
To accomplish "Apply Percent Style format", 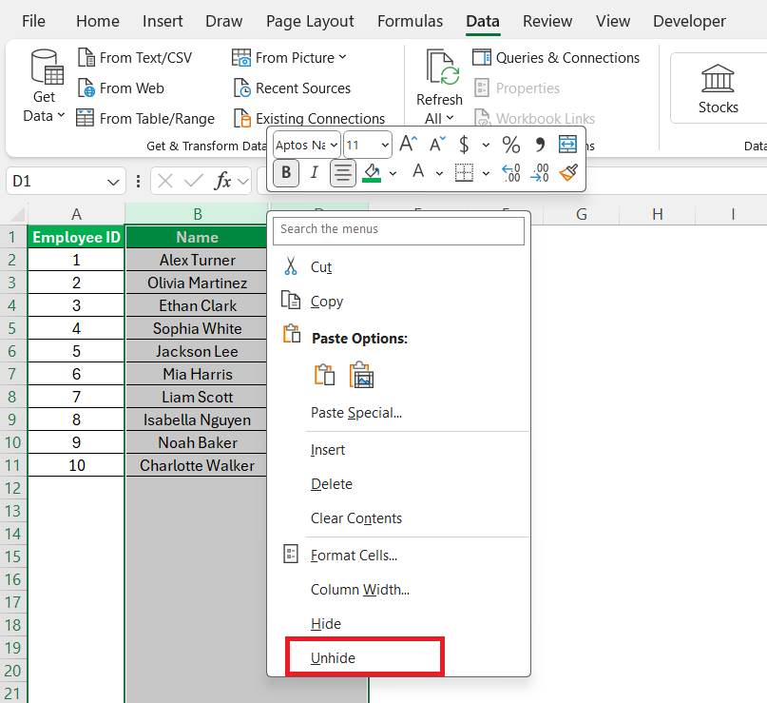I will pos(511,145).
